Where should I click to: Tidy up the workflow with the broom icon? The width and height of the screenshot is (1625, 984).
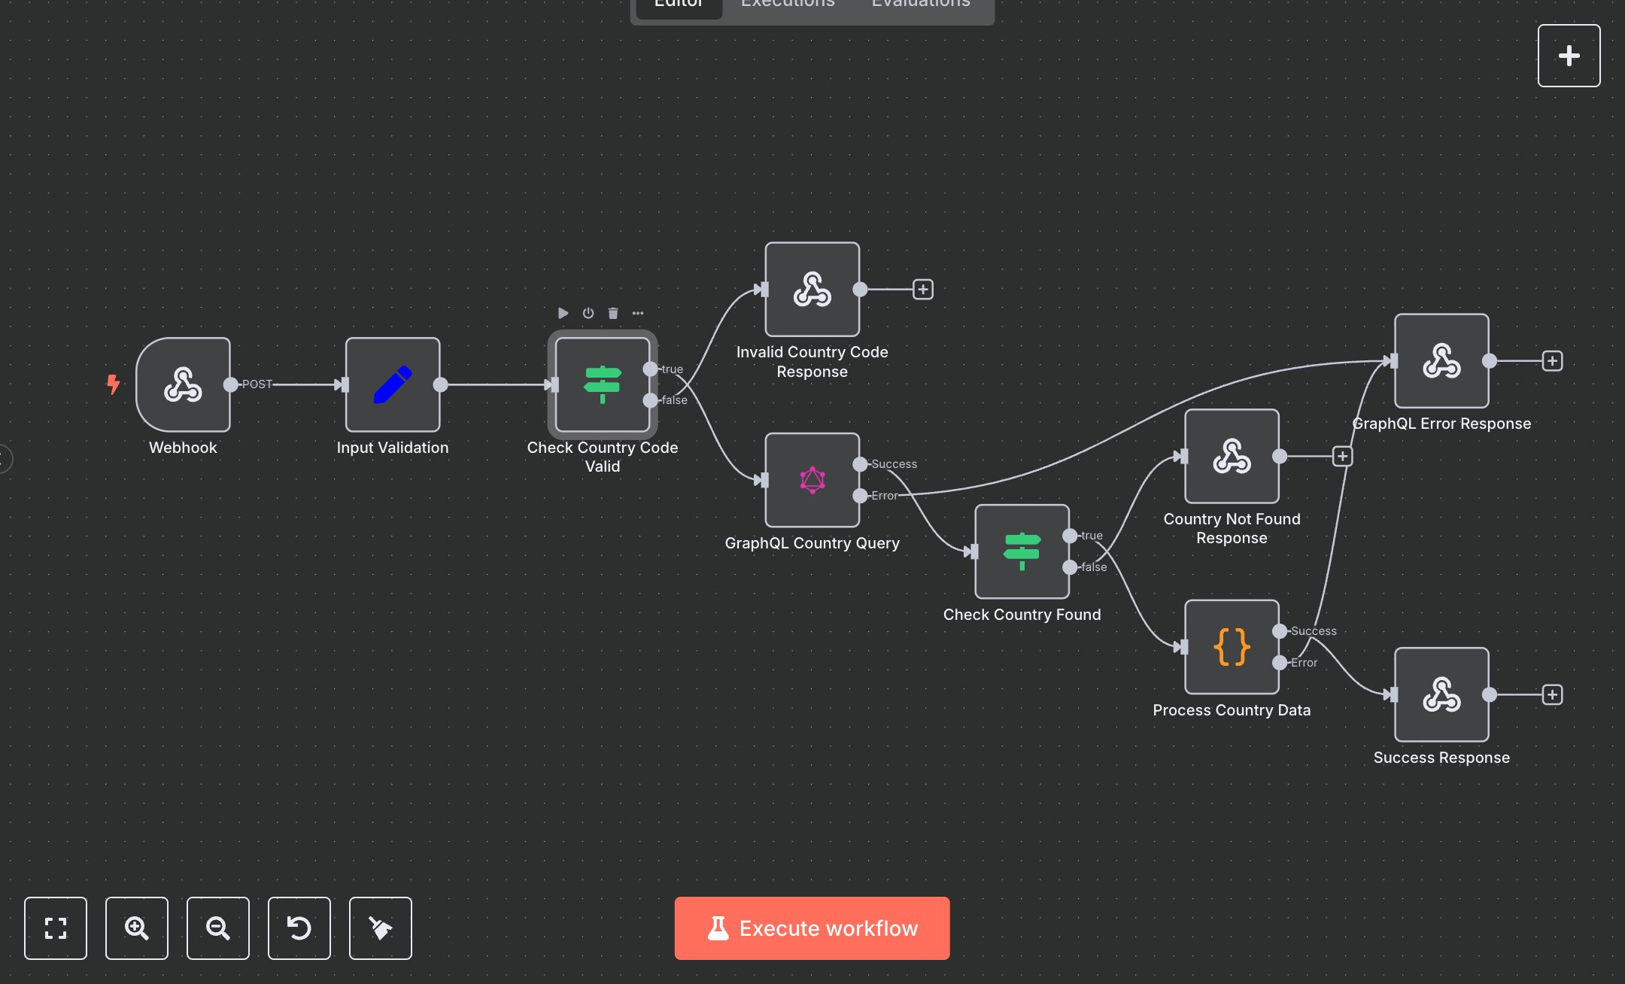(381, 928)
